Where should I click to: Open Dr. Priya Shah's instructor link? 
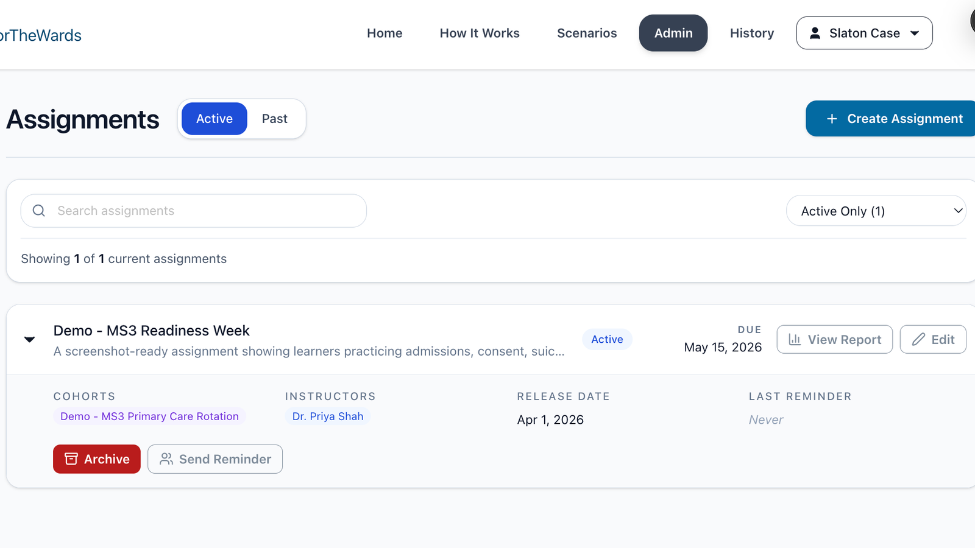point(328,416)
